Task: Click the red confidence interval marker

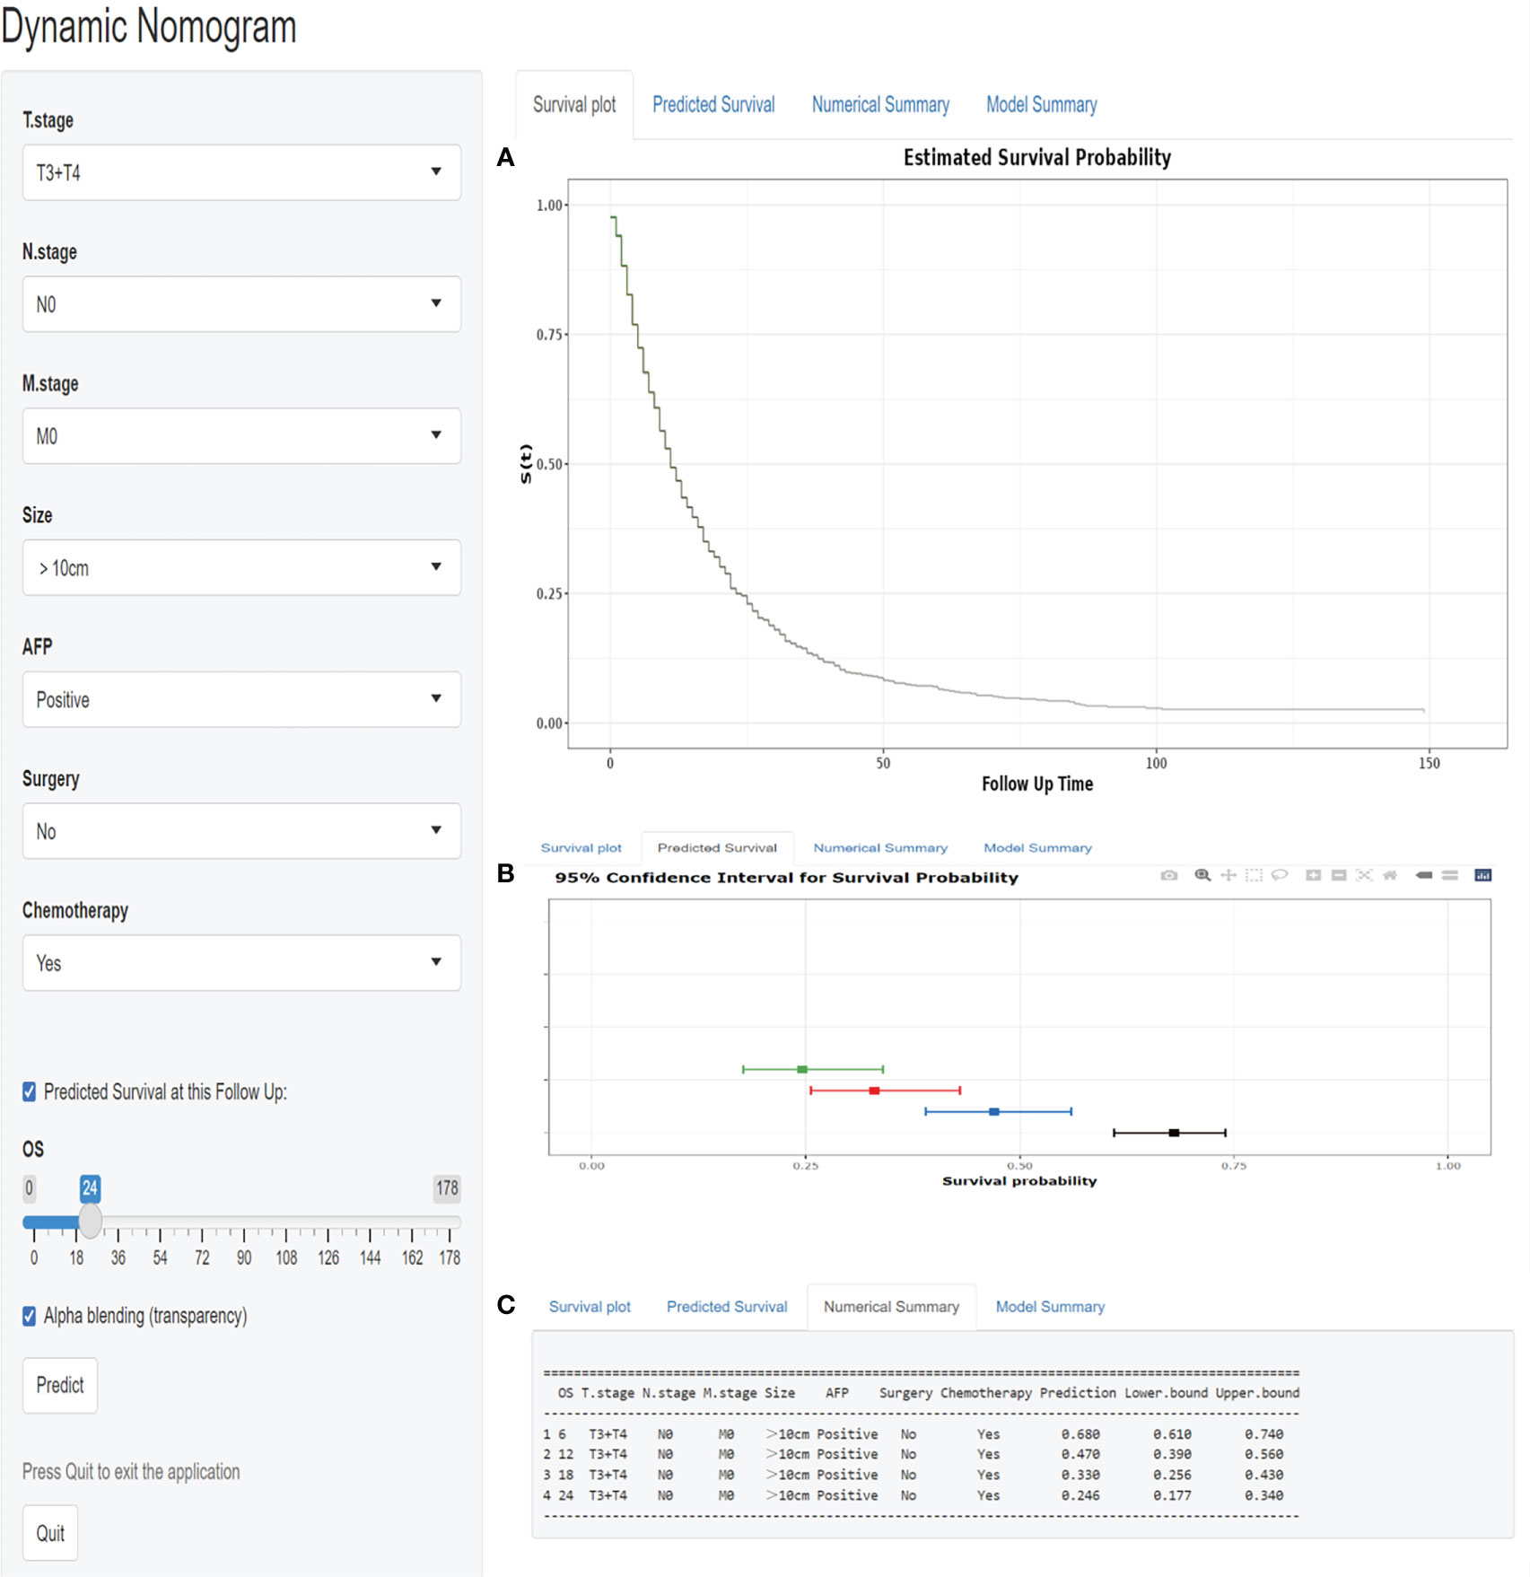Action: (x=874, y=1091)
